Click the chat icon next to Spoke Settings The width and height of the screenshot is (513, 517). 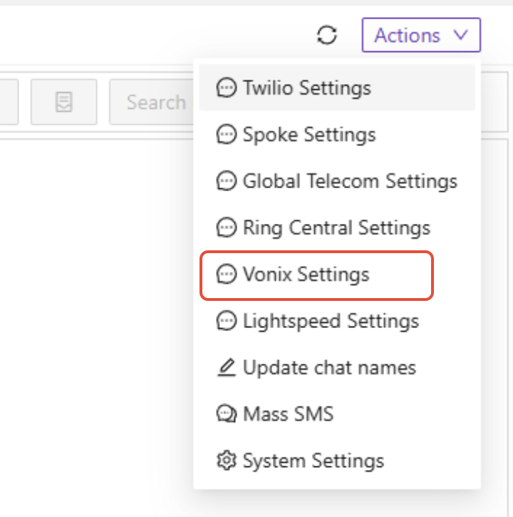click(x=227, y=134)
